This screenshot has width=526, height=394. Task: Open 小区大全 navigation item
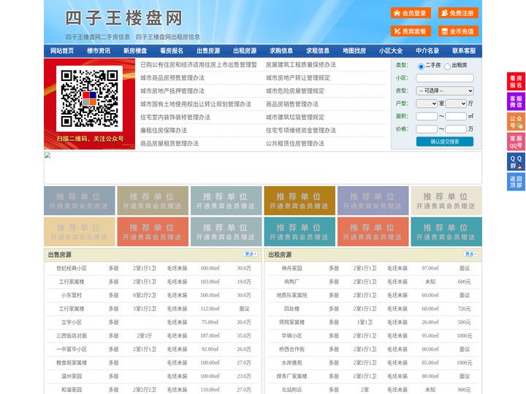pyautogui.click(x=391, y=51)
